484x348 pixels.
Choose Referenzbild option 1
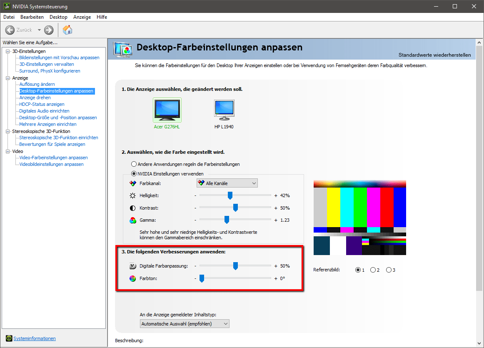coord(358,270)
